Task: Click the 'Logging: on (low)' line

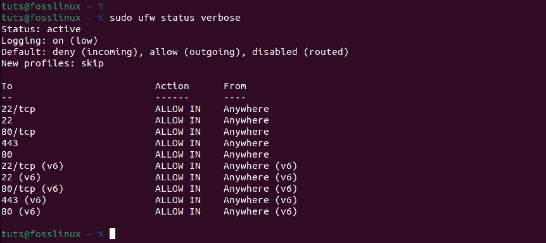Action: [50, 40]
